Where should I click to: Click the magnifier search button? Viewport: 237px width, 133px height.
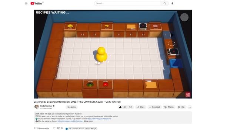tap(164, 3)
